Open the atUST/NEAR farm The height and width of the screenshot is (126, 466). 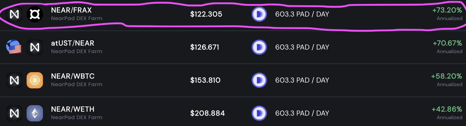click(x=233, y=47)
